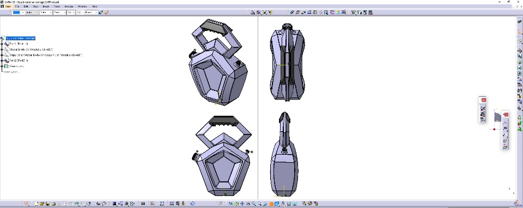Open the fill color dropdown

click(x=19, y=13)
